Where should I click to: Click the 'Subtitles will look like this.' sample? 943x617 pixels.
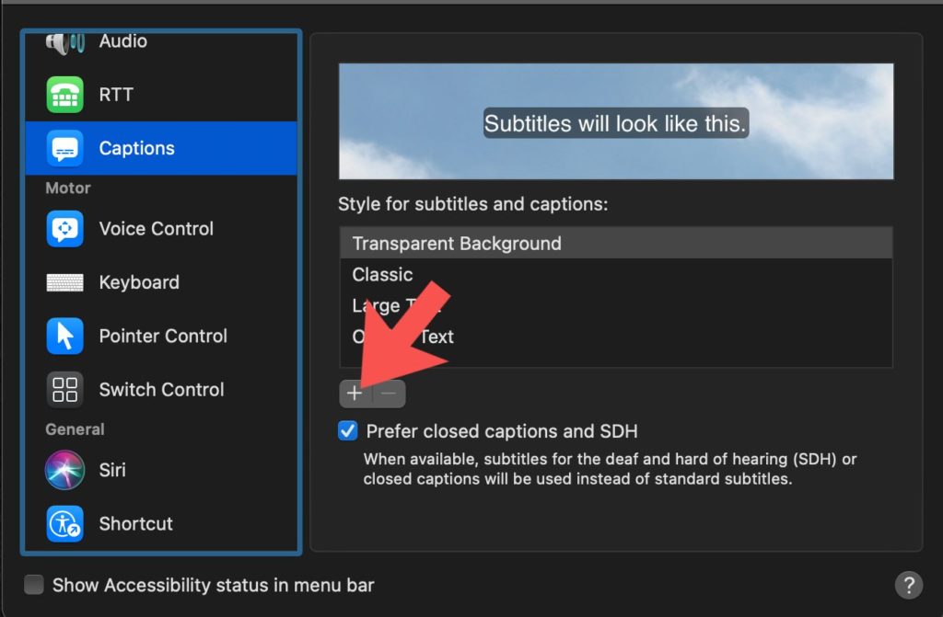coord(616,123)
